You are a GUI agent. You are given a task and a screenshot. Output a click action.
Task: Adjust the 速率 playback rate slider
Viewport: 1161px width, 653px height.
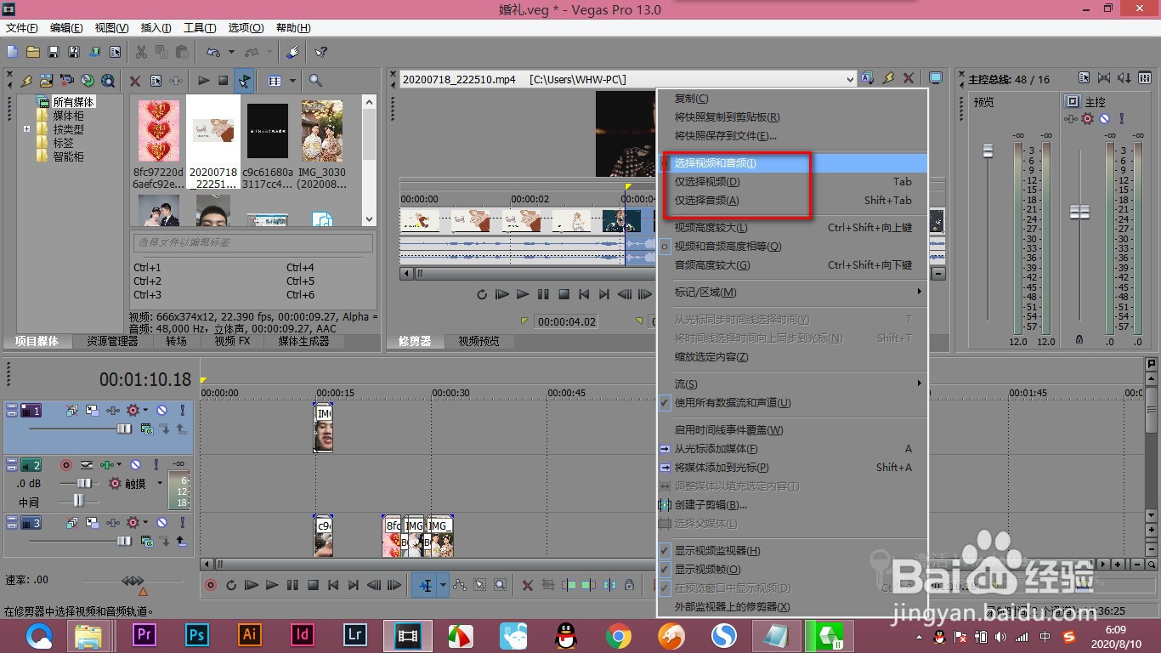(x=132, y=581)
